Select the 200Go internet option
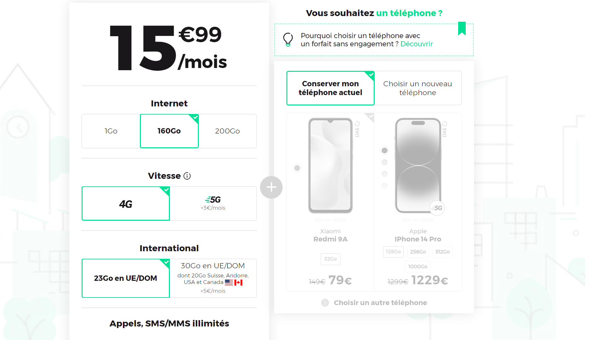This screenshot has width=605, height=340. click(x=228, y=131)
